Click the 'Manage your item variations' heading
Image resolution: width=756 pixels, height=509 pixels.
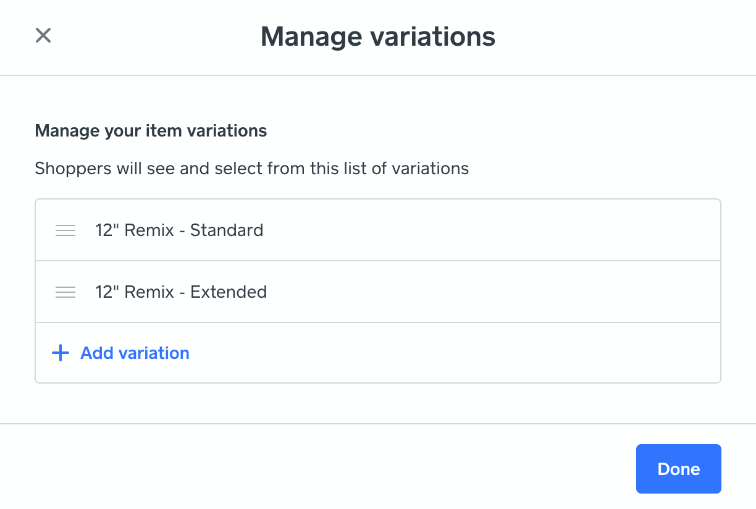pyautogui.click(x=151, y=131)
